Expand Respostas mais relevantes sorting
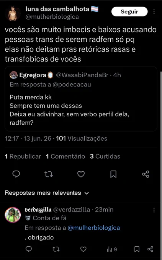Screen dimensions: 162x260 [x=47, y=193]
